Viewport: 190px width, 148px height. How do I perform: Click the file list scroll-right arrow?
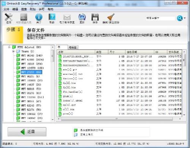(x=180, y=119)
